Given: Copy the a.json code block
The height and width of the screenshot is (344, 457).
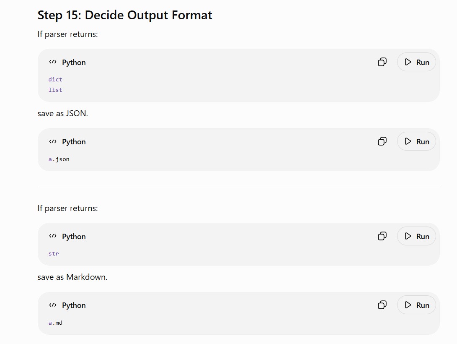Looking at the screenshot, I should point(382,141).
